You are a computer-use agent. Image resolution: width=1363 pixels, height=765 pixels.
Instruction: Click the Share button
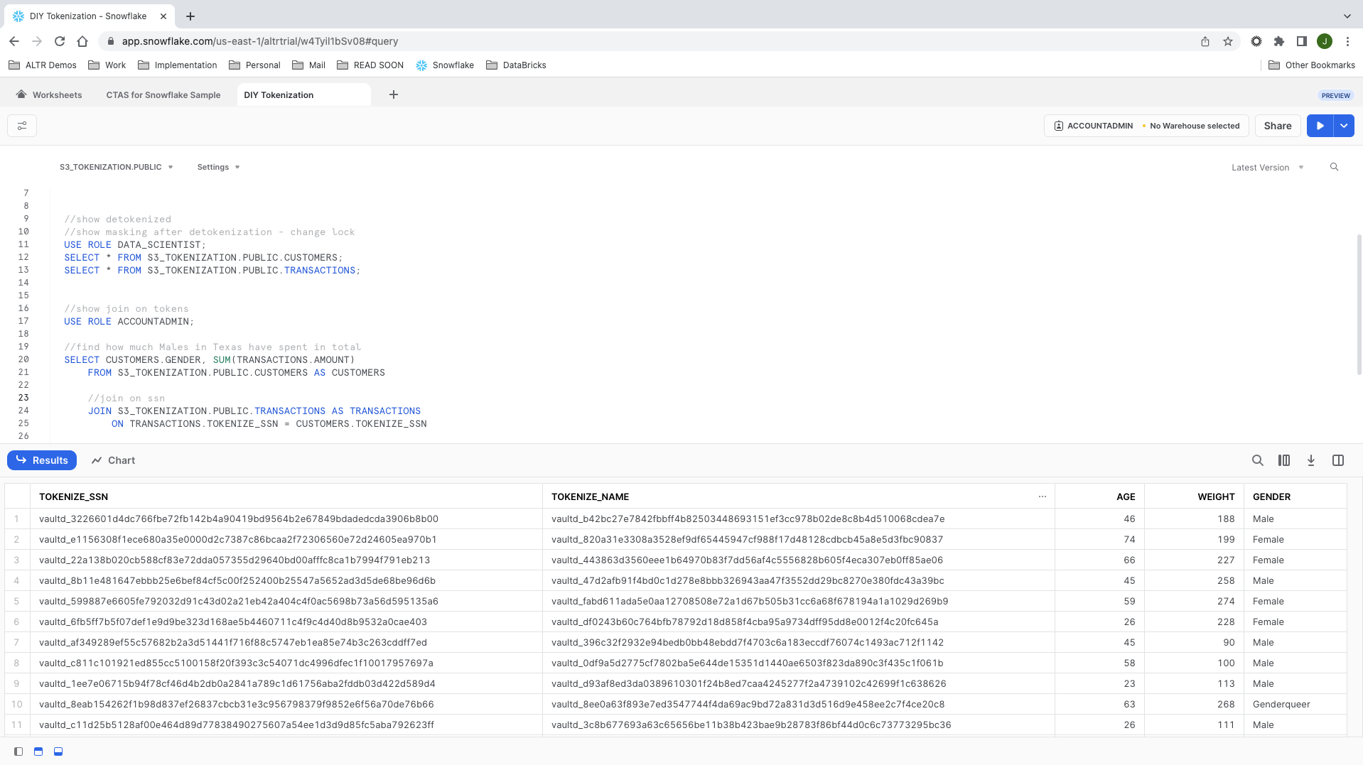[1277, 126]
